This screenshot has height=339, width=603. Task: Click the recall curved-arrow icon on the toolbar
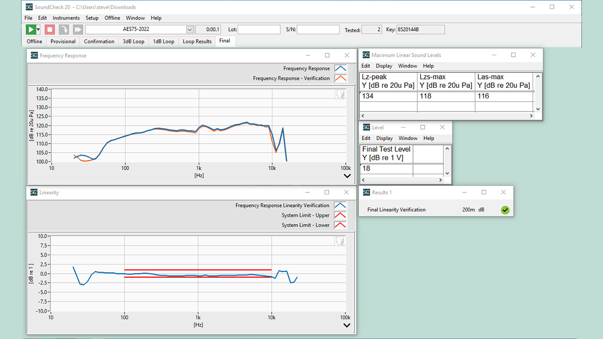coord(63,29)
